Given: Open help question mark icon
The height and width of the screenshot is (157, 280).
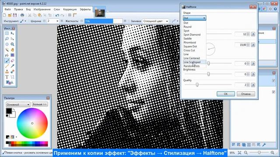Looking at the screenshot, I should 276,9.
